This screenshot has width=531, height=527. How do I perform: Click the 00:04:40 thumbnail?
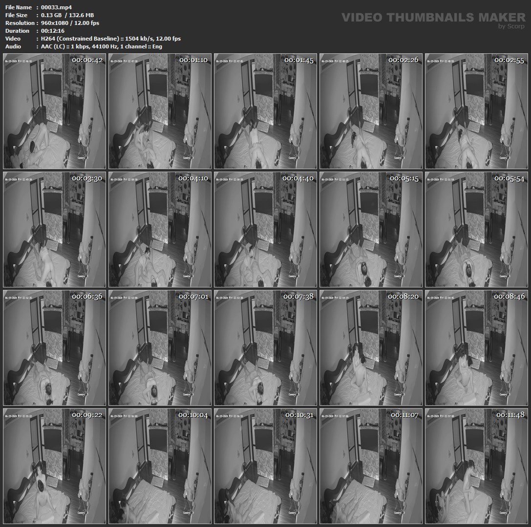point(265,229)
